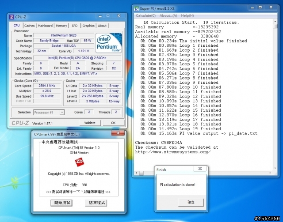Image resolution: width=283 pixels, height=222 pixels.
Task: Expand the Processor #1 selection dropdown
Action: click(62, 113)
